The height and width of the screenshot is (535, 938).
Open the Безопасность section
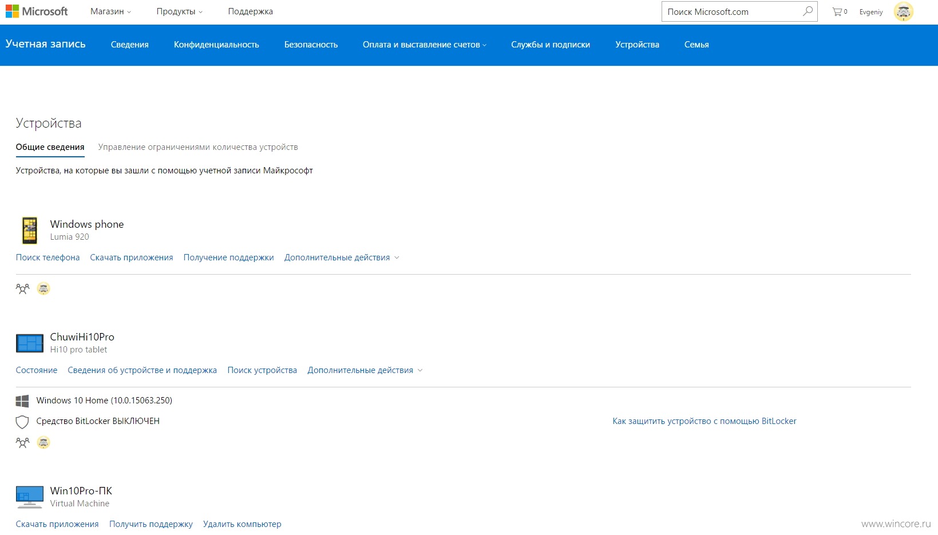[311, 45]
